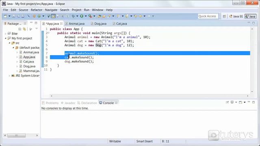Open the External Tools dropdown arrow
The width and height of the screenshot is (260, 146).
point(94,16)
